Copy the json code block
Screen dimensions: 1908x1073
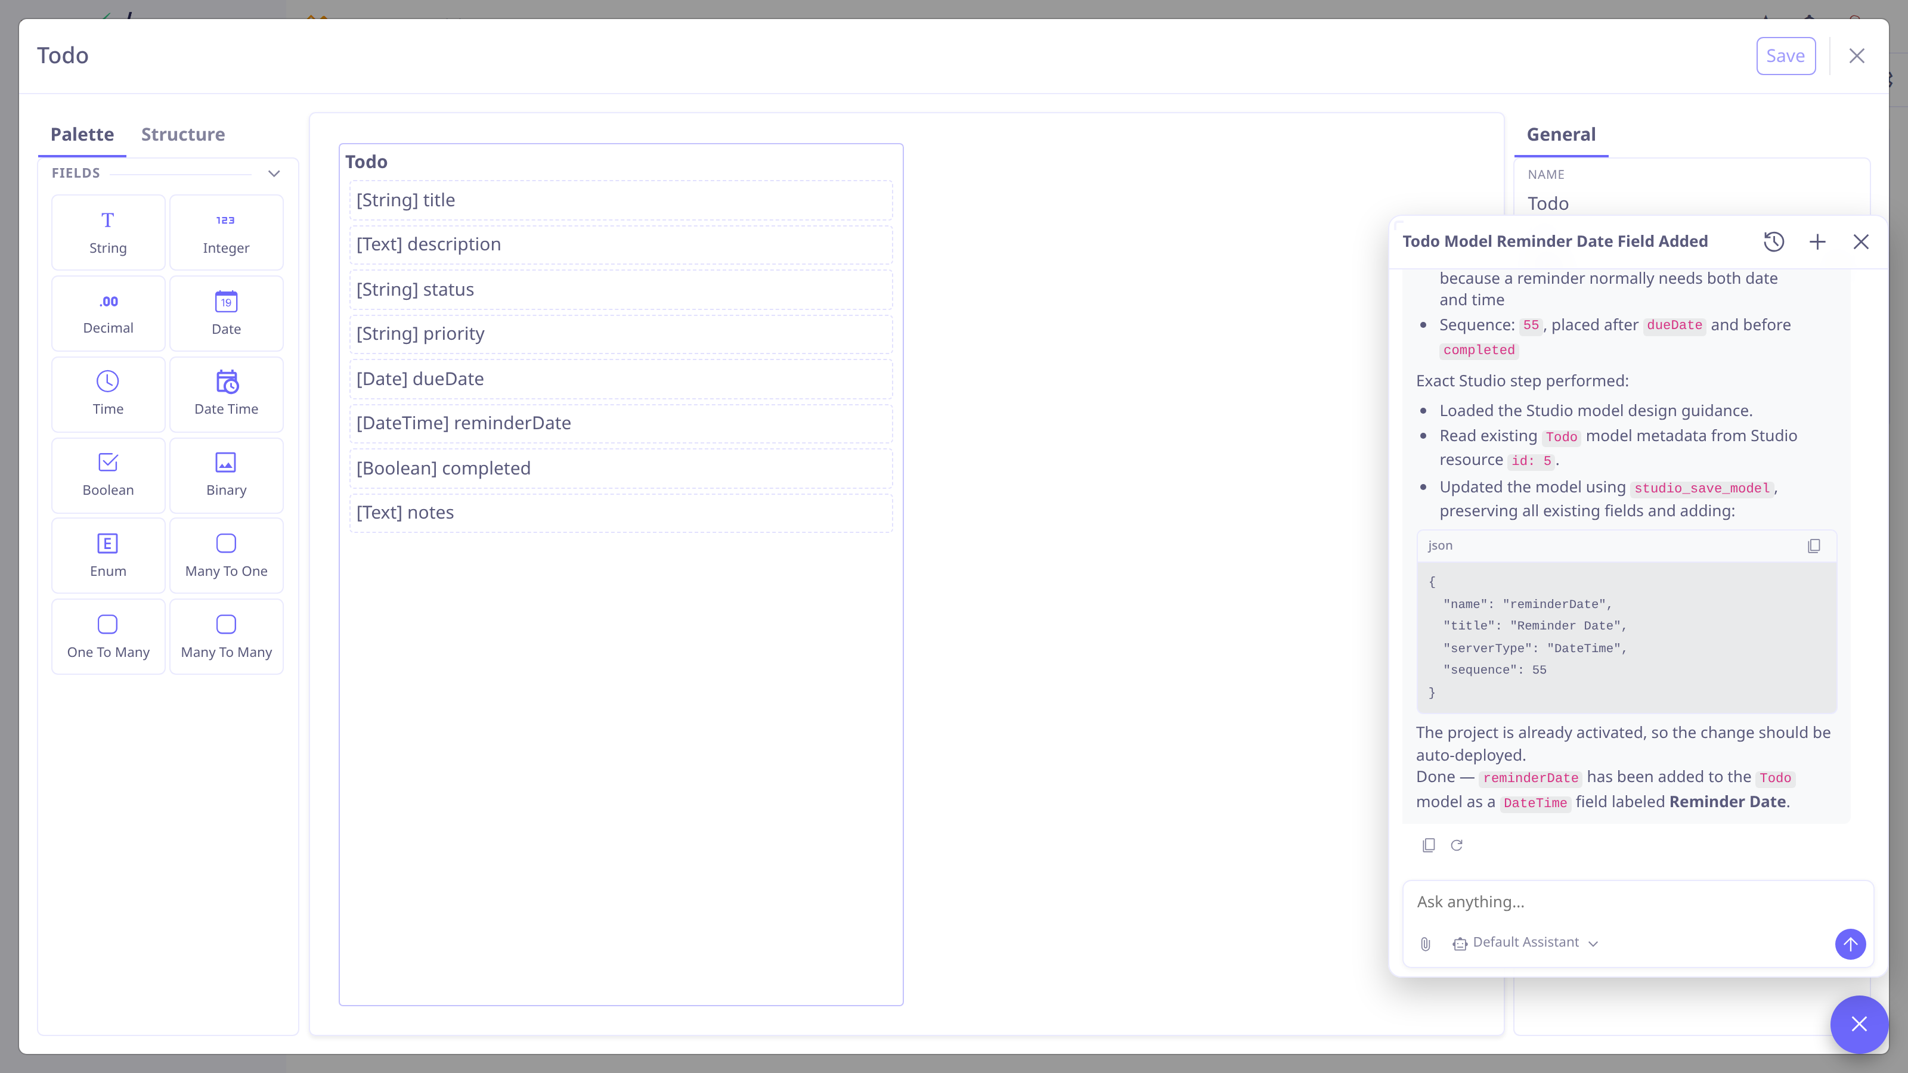pos(1814,546)
